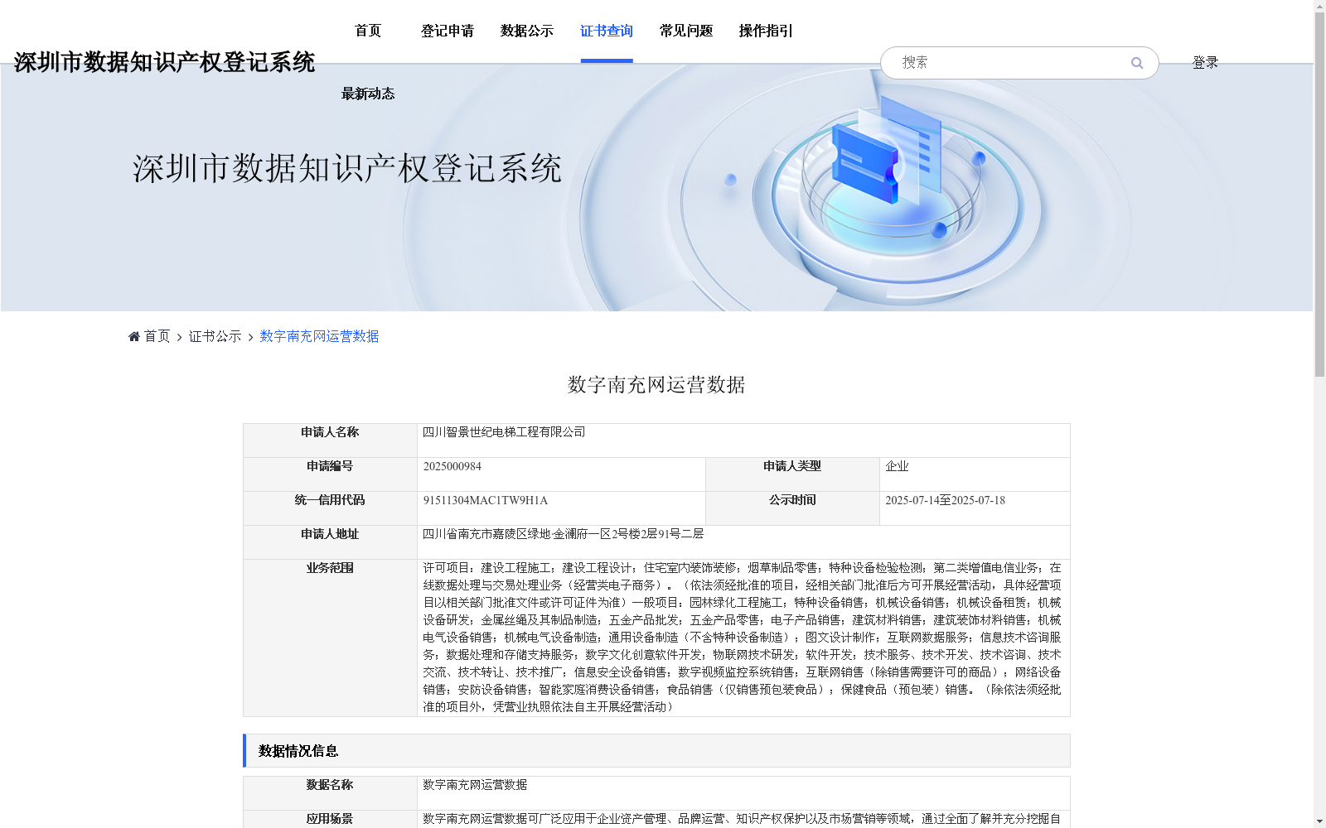Click the page scrollbar thumb

[1319, 195]
